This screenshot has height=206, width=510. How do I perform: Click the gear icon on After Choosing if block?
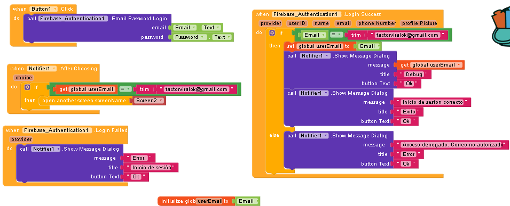(27, 87)
